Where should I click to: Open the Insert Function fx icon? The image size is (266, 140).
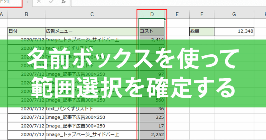pyautogui.click(x=63, y=2)
